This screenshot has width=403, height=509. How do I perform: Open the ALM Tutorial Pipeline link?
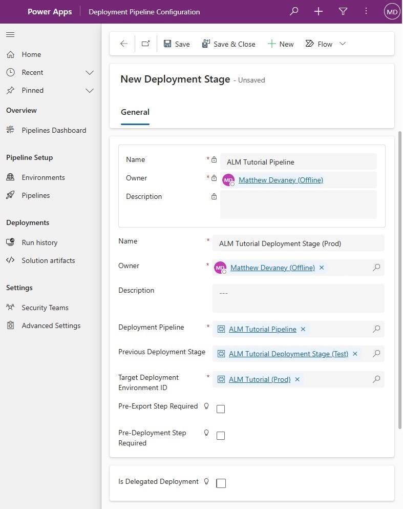pos(263,329)
